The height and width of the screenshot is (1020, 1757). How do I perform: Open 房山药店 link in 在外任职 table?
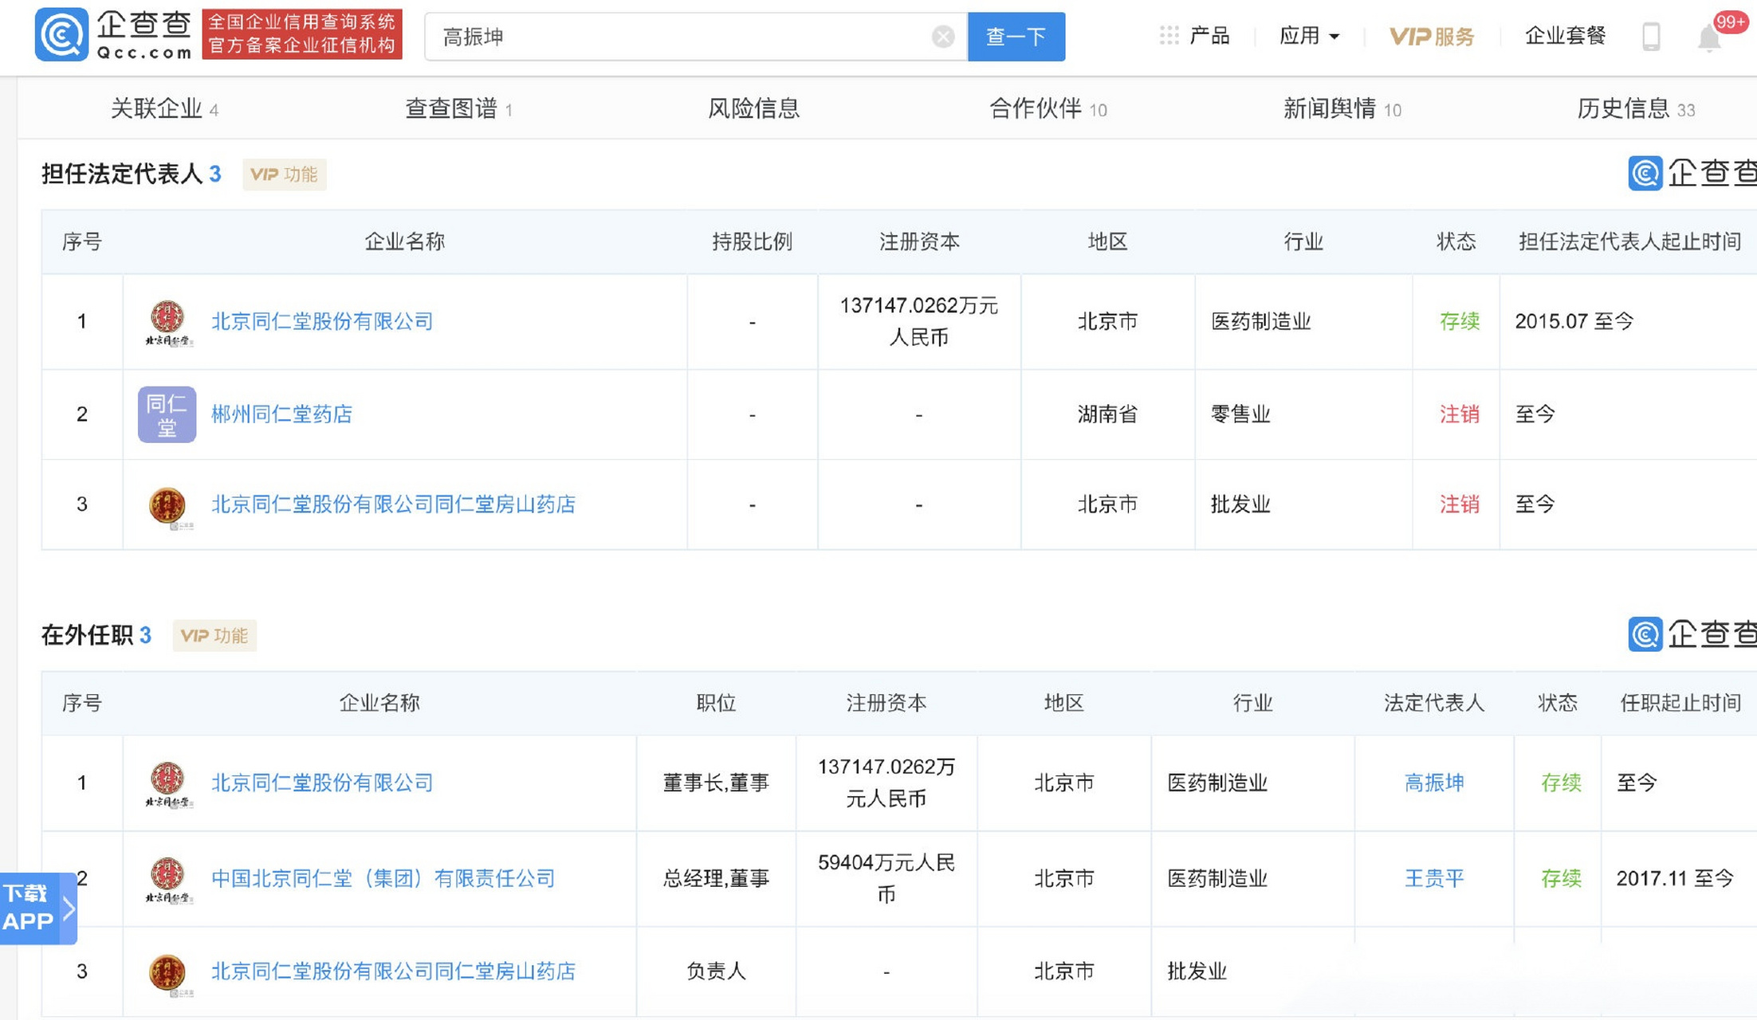coord(393,971)
